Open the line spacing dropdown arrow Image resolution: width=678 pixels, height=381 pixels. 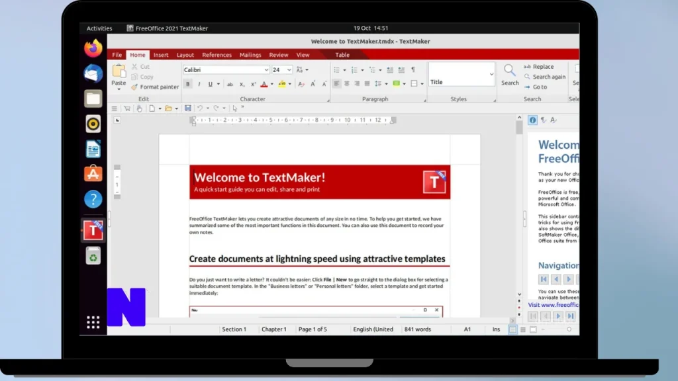pyautogui.click(x=386, y=84)
